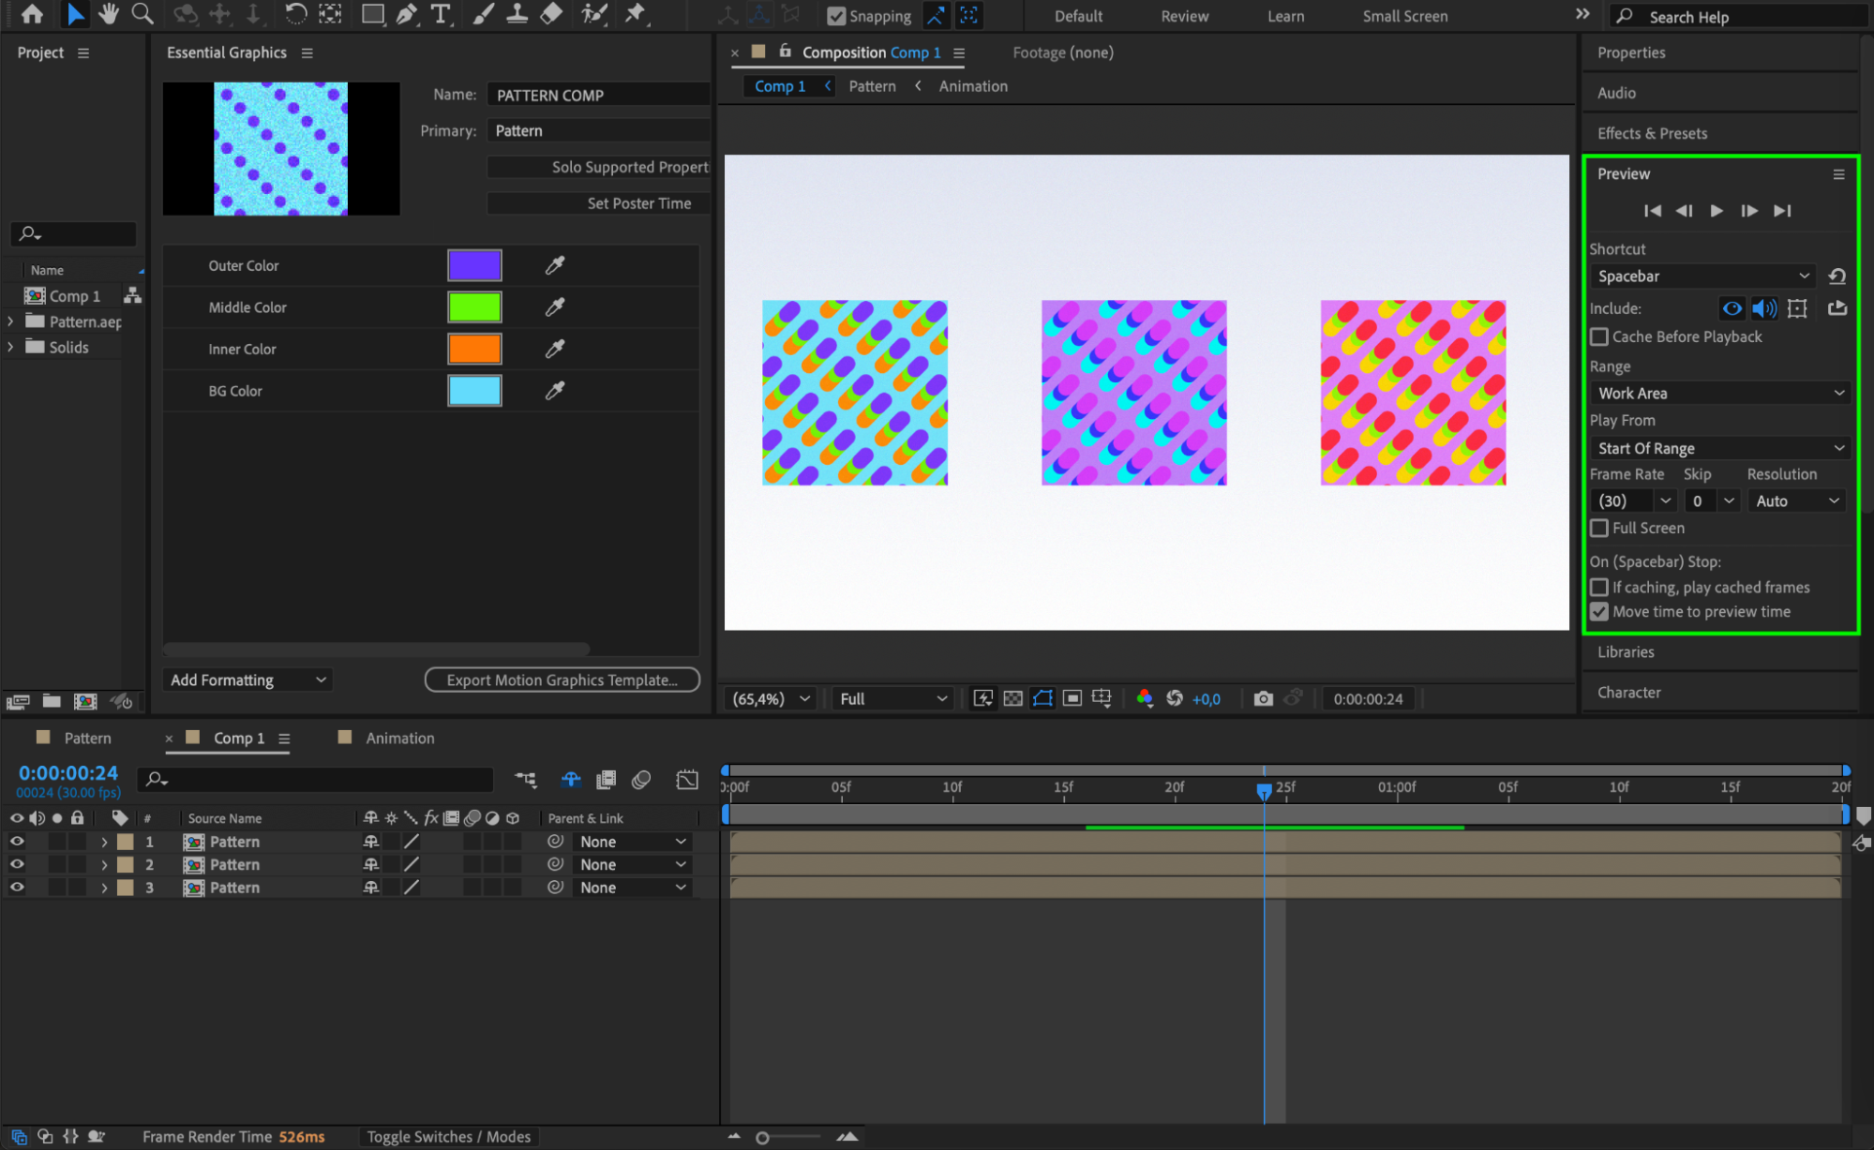This screenshot has height=1150, width=1874.
Task: Uncheck Move time to preview time
Action: 1599,612
